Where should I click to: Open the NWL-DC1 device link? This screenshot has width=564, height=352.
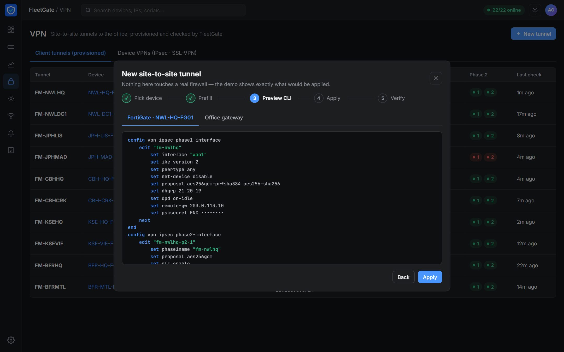click(x=101, y=114)
